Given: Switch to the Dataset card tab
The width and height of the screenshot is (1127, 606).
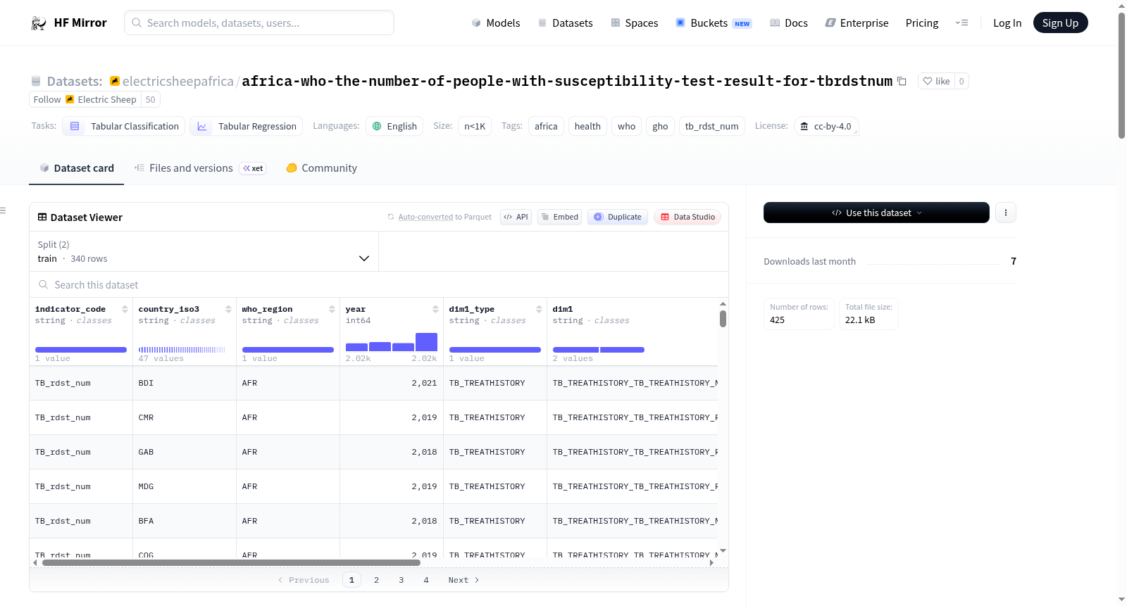Looking at the screenshot, I should pos(77,168).
